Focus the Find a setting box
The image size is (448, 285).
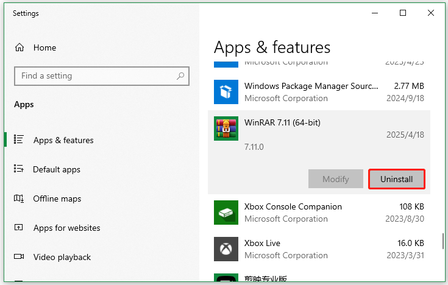pyautogui.click(x=102, y=76)
